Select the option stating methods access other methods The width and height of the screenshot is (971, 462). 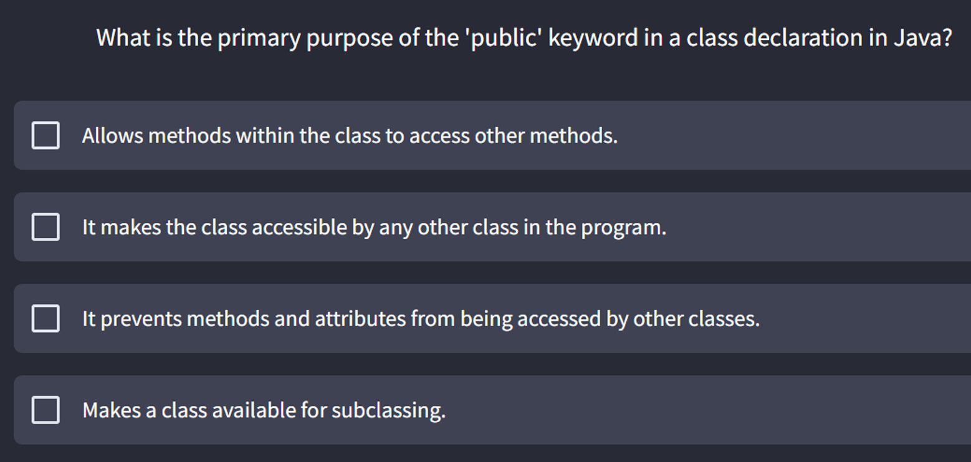tap(349, 135)
